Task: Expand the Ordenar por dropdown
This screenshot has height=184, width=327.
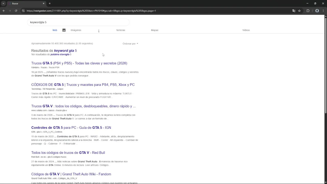Action: pyautogui.click(x=130, y=44)
